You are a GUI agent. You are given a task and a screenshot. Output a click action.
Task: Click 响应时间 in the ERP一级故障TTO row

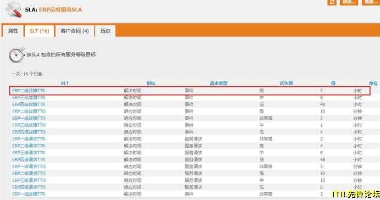tap(132, 118)
